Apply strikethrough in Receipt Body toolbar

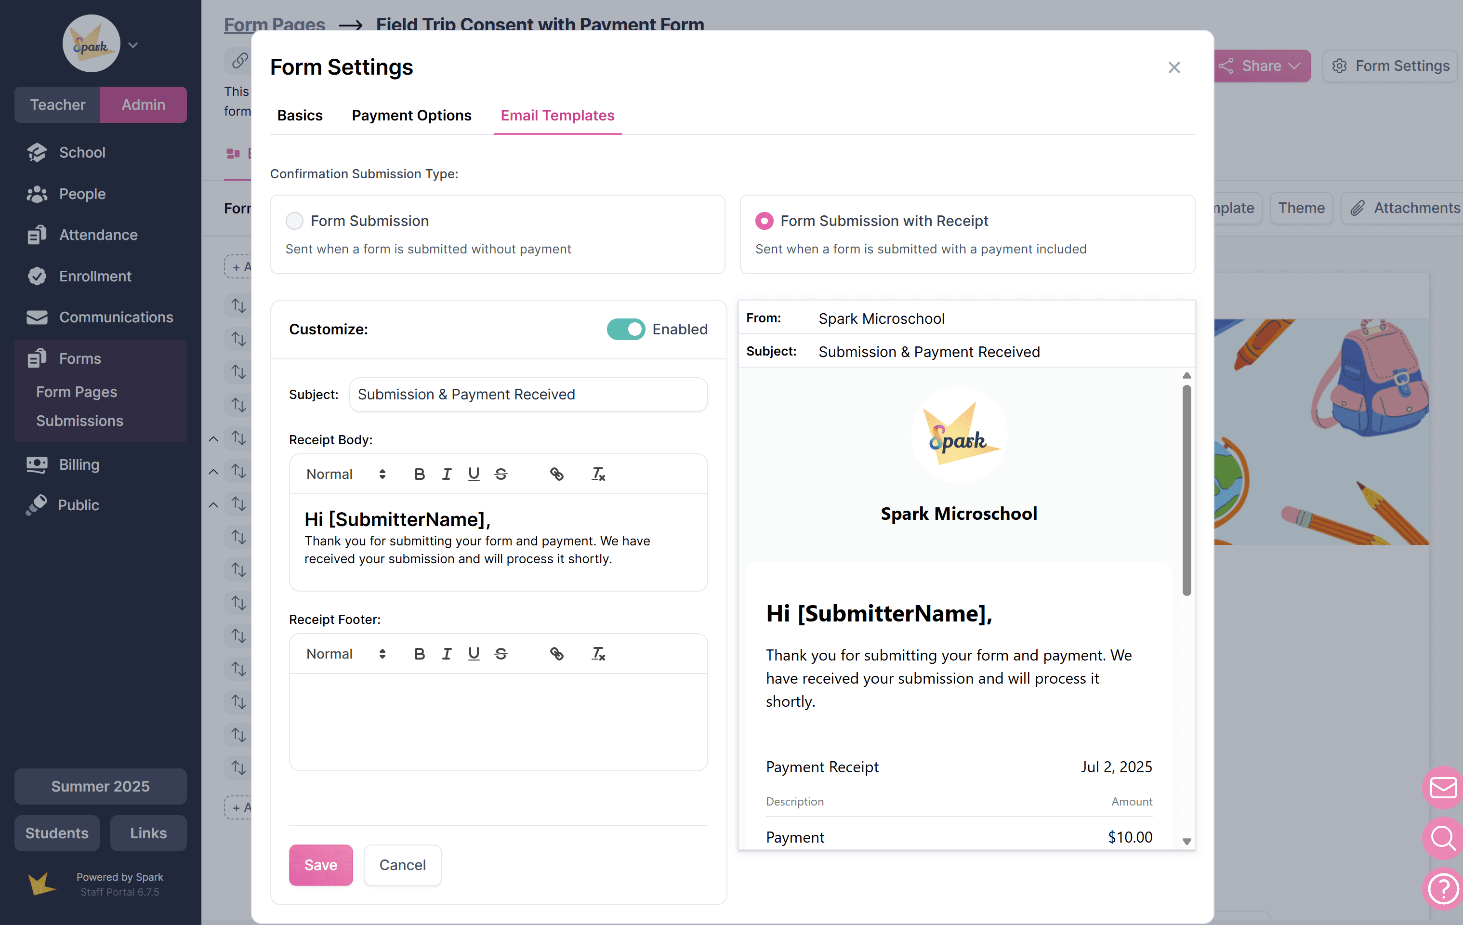click(x=501, y=474)
